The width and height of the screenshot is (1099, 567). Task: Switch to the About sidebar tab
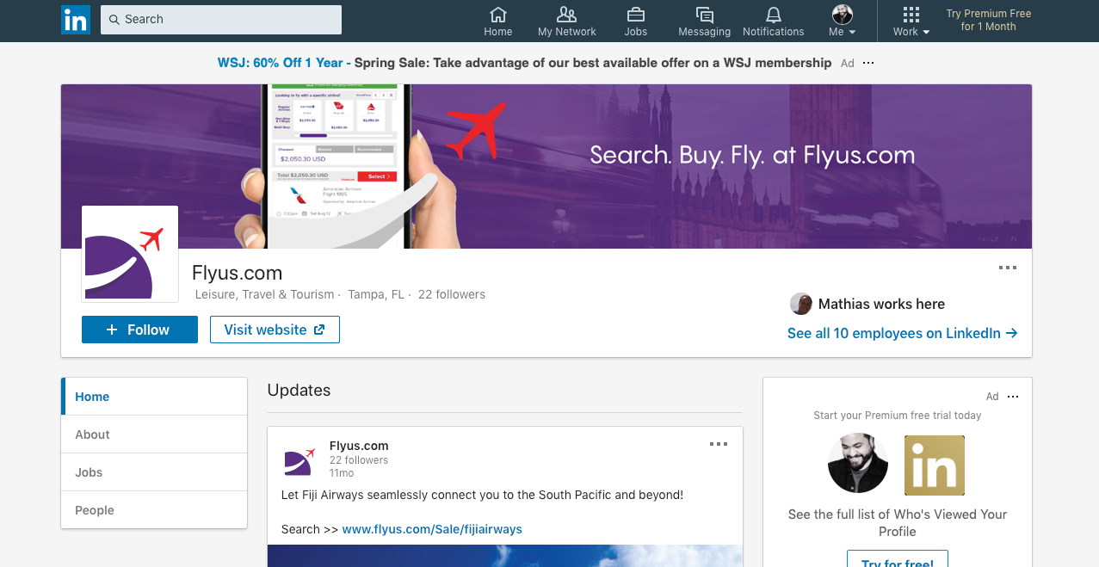154,434
